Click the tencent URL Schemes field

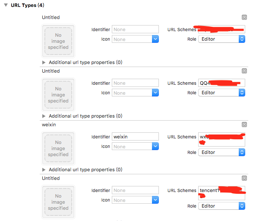click(221, 193)
